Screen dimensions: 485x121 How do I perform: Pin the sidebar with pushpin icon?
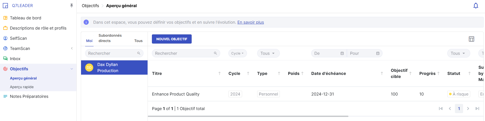click(72, 6)
